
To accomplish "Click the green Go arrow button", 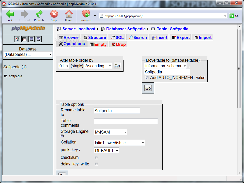I will (232, 16).
